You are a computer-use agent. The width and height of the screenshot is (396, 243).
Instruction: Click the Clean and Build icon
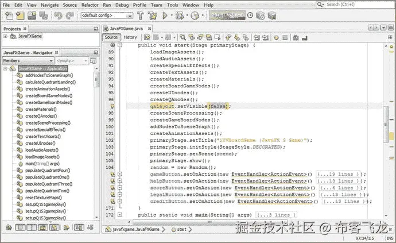pyautogui.click(x=152, y=16)
